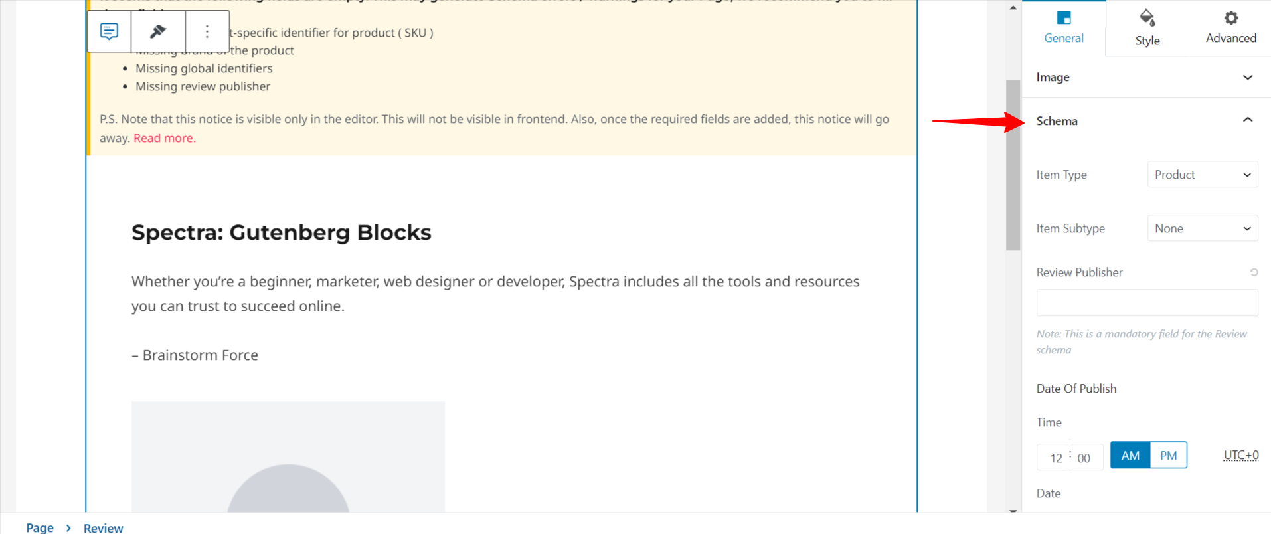Viewport: 1271px width, 534px height.
Task: Click the pin tool icon in block toolbar
Action: (158, 31)
